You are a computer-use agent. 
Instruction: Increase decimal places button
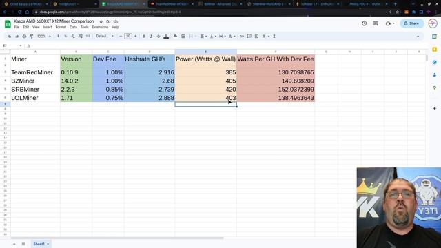[x=81, y=37]
